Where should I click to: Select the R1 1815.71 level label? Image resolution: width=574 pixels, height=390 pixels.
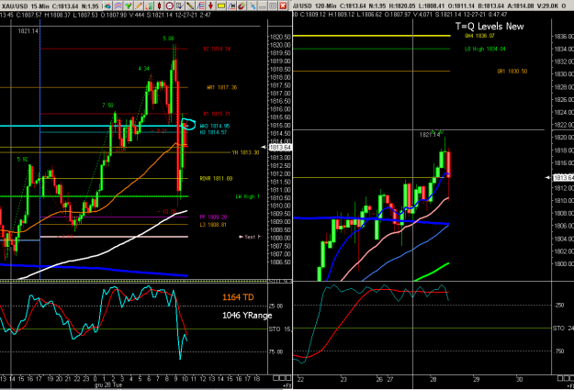217,114
